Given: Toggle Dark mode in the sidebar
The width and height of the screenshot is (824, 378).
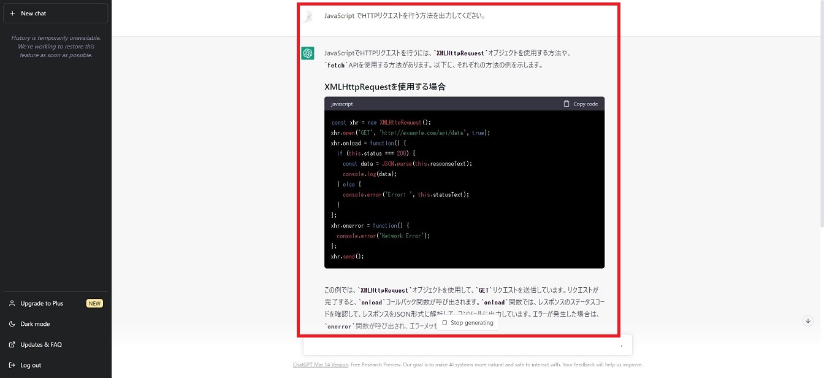Looking at the screenshot, I should [35, 324].
